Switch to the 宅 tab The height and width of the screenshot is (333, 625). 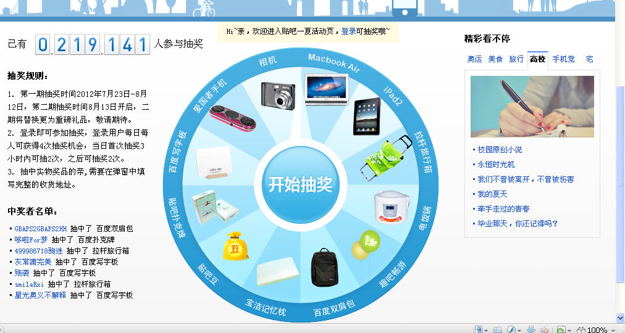(x=590, y=59)
